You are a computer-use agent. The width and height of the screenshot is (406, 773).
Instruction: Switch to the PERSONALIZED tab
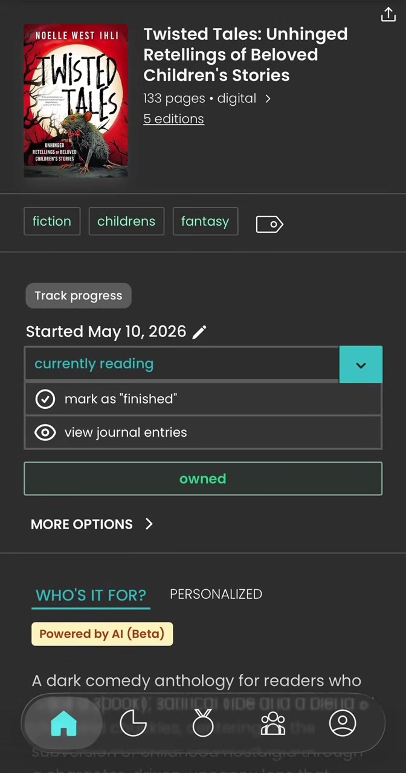[x=216, y=594]
